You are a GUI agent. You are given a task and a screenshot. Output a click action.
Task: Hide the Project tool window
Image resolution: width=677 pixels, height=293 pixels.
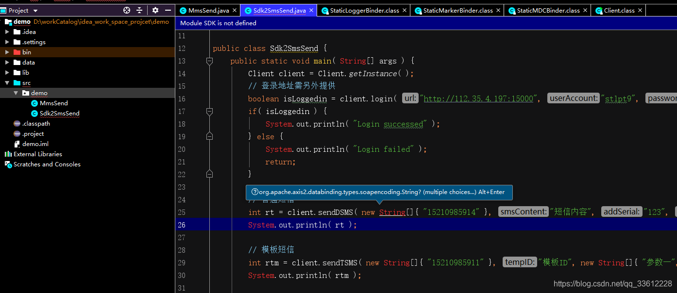point(168,10)
